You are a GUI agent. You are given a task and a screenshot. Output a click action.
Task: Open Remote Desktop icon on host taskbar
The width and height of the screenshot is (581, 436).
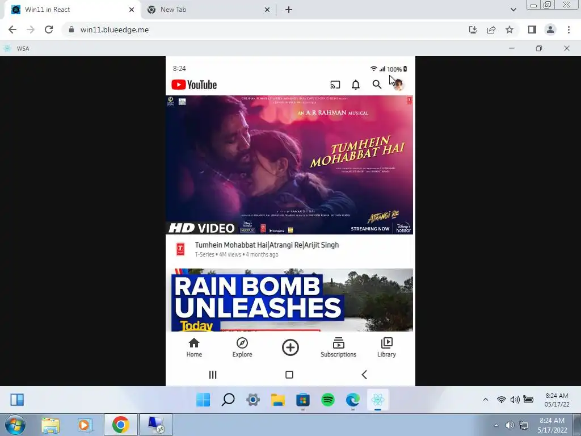coord(155,425)
